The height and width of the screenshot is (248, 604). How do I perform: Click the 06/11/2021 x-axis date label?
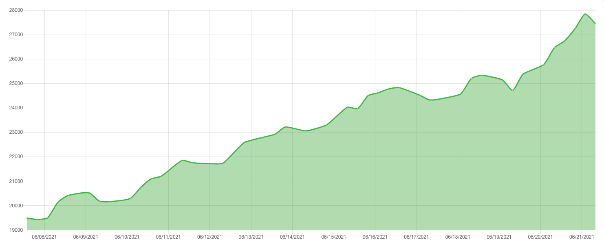[168, 237]
